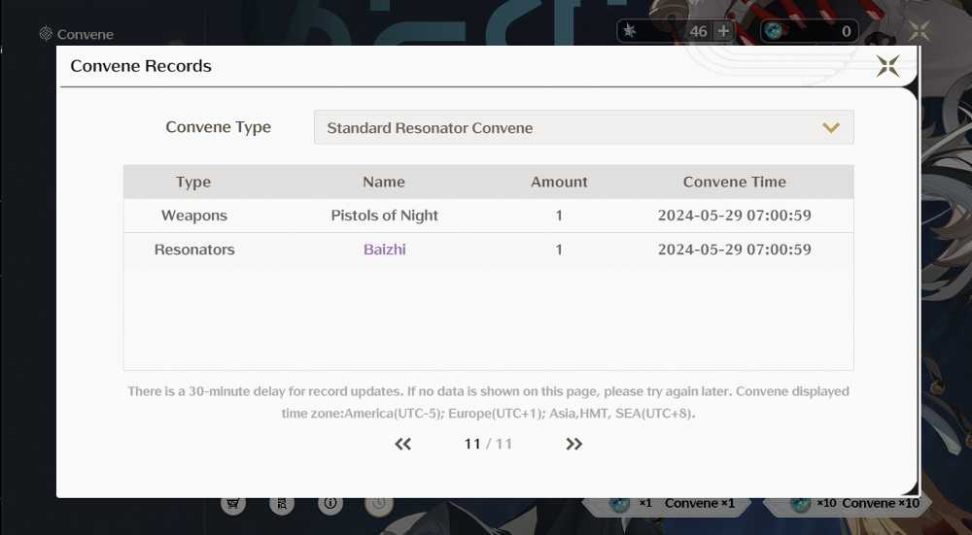Click the plus button beside 46 Astrite

[x=723, y=31]
